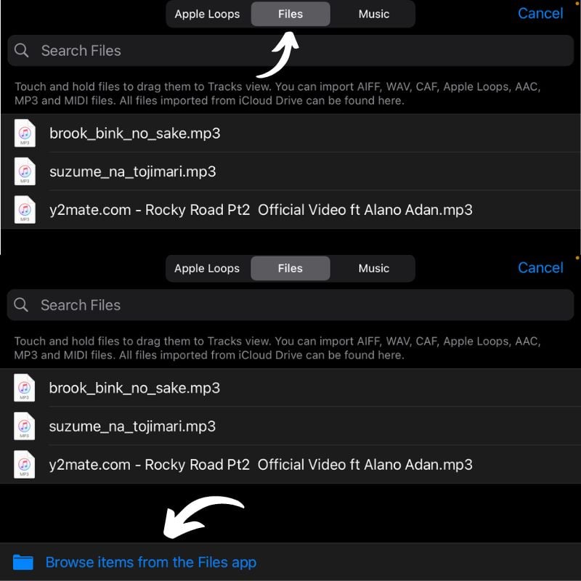Click the MP3 icon for brook_bink_no_sake in top list

pyautogui.click(x=25, y=133)
